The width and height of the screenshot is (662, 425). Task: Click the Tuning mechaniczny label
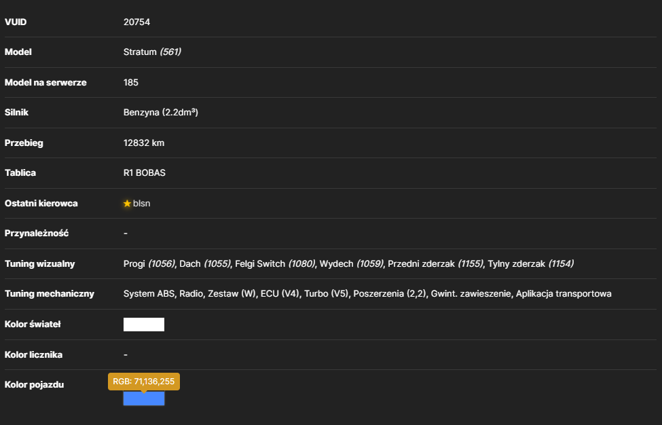point(50,294)
